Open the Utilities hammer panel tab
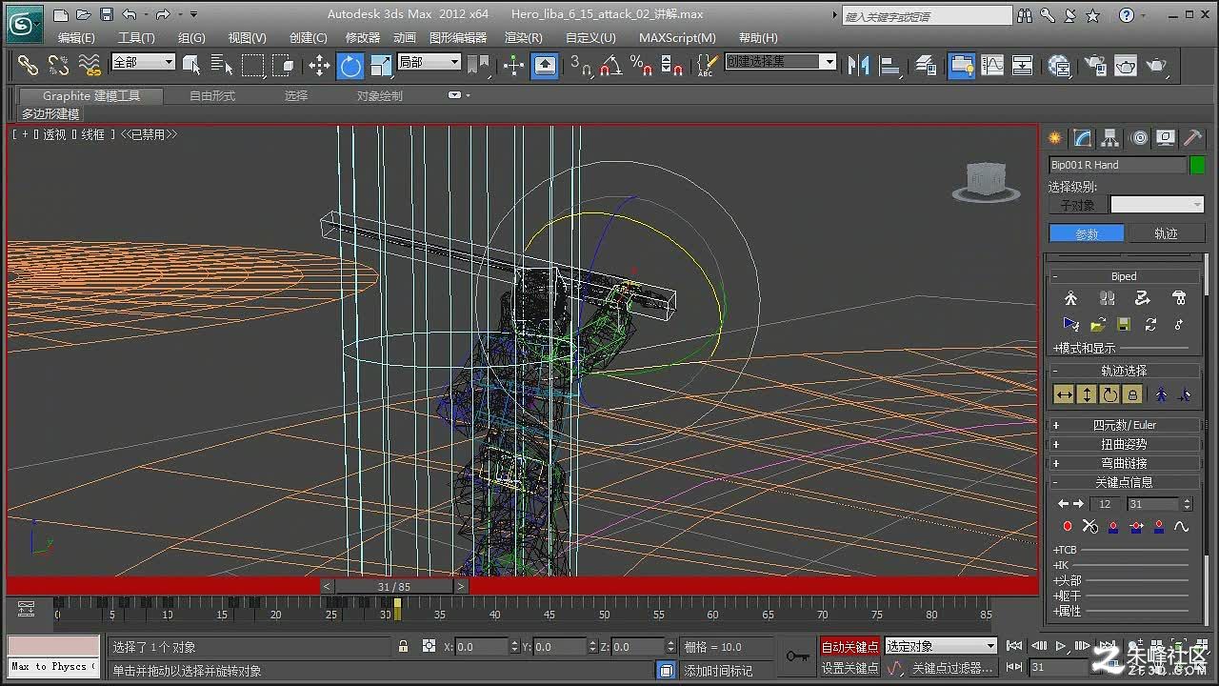Viewport: 1219px width, 686px height. pos(1193,138)
